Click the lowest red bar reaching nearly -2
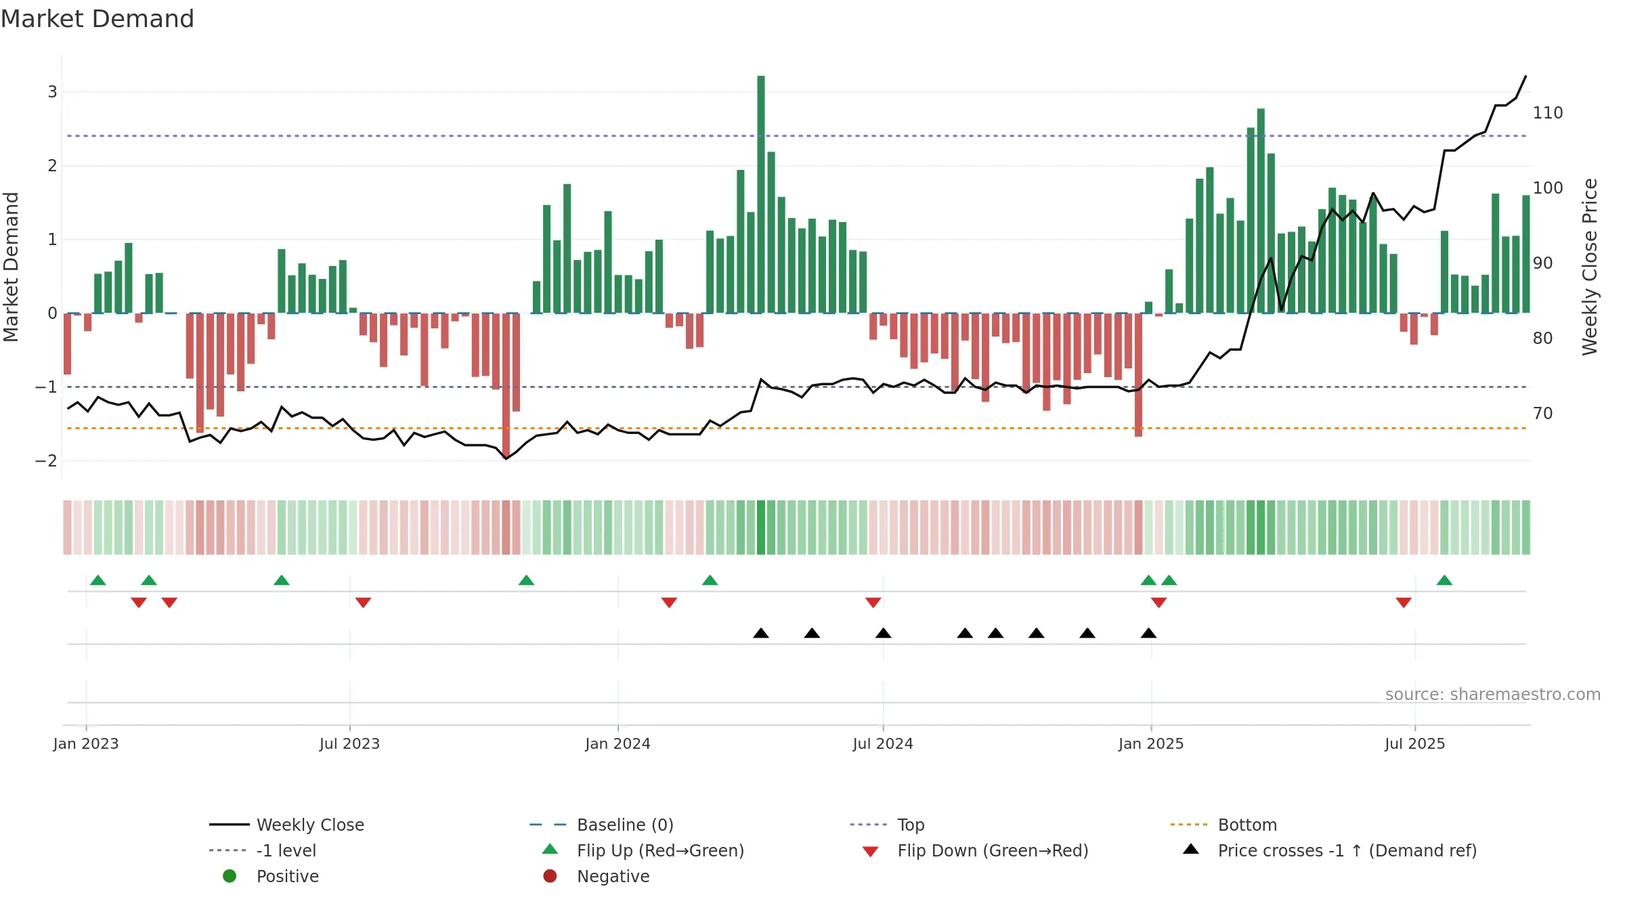The width and height of the screenshot is (1625, 914). (x=506, y=385)
